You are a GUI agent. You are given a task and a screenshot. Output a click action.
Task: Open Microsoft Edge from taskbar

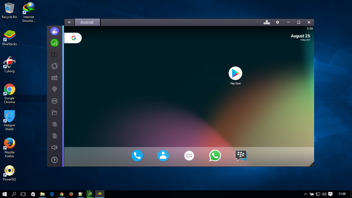[x=52, y=194]
